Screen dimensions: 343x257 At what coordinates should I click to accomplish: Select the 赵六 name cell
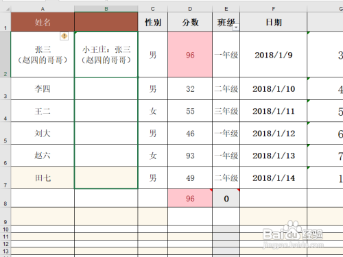(43, 156)
